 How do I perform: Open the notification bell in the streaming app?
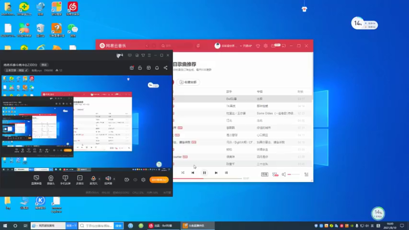click(157, 68)
